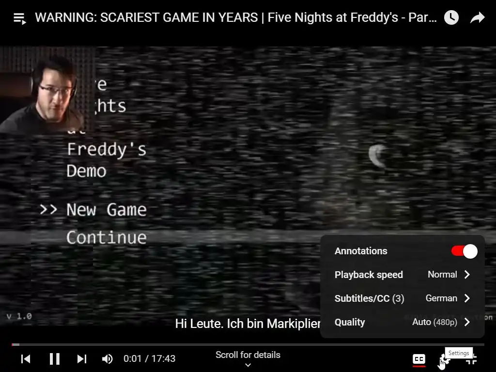Screen dimensions: 496x372
Task: Click the video frame on New Game text
Action: [x=107, y=209]
